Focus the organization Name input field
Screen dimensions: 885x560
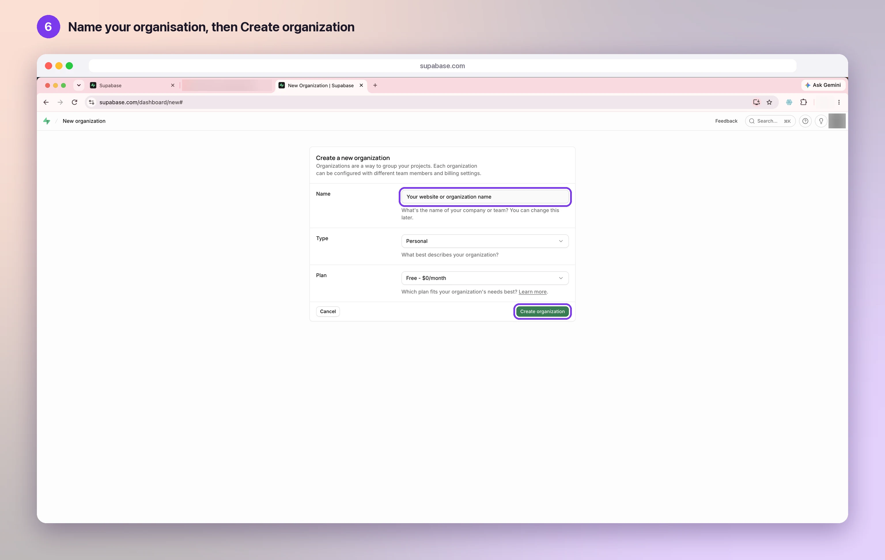[485, 197]
